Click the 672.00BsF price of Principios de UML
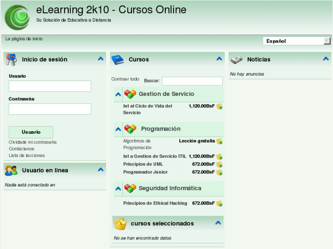The width and height of the screenshot is (333, 249). click(x=203, y=164)
